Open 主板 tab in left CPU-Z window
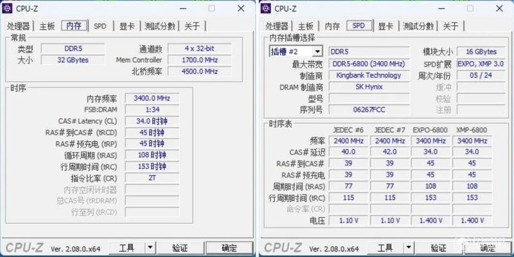 [47, 26]
